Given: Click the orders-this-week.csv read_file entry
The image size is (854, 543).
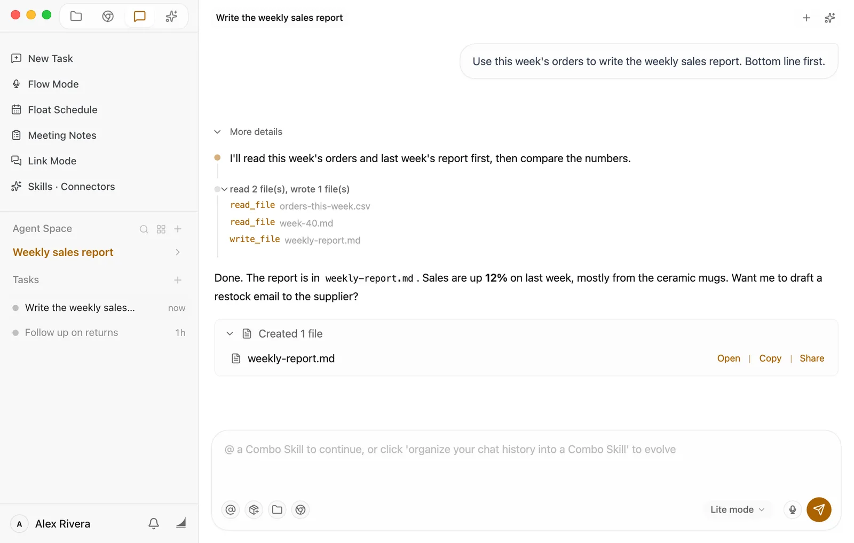Looking at the screenshot, I should 300,206.
